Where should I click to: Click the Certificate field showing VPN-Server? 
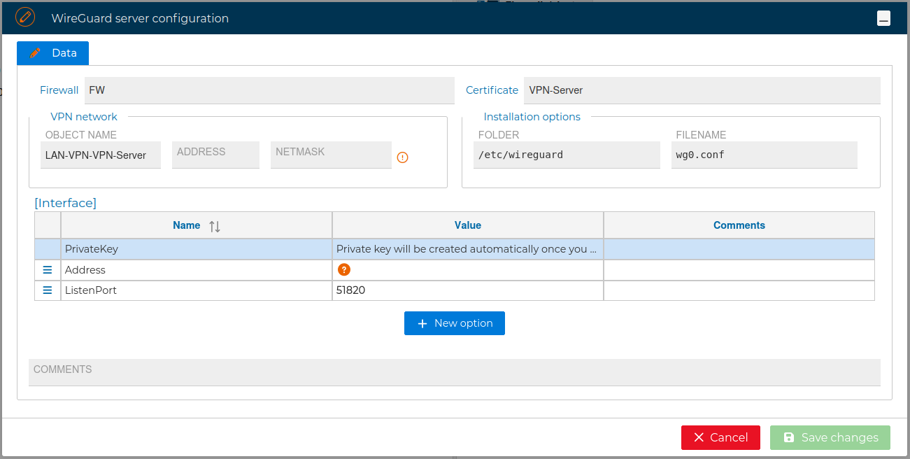point(701,90)
